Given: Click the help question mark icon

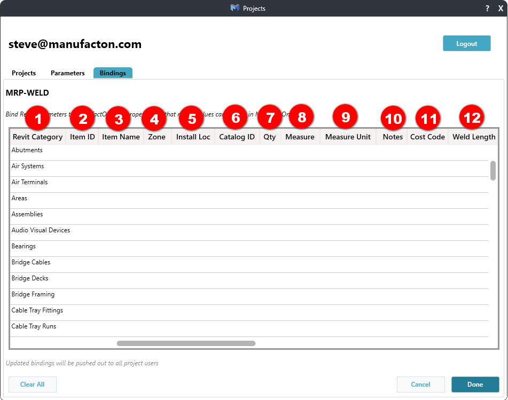Looking at the screenshot, I should pyautogui.click(x=487, y=9).
